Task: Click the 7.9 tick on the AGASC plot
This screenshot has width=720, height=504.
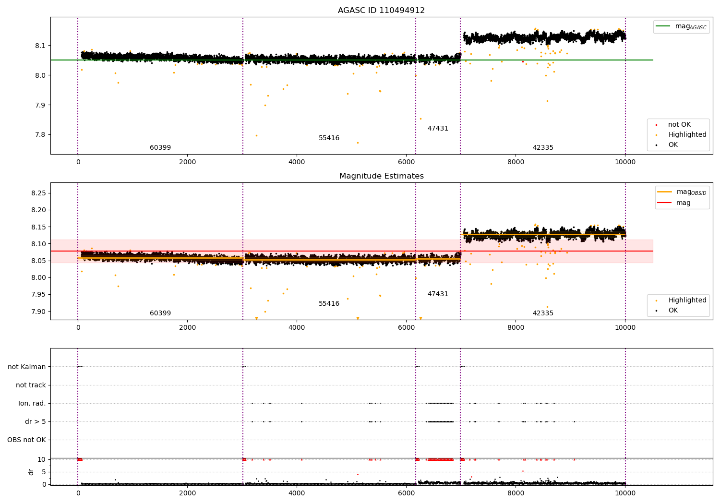Action: coord(40,105)
